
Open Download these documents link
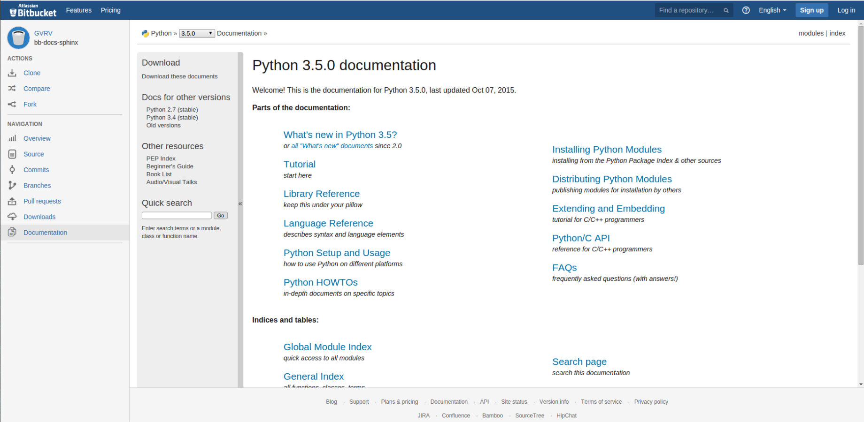coord(180,76)
